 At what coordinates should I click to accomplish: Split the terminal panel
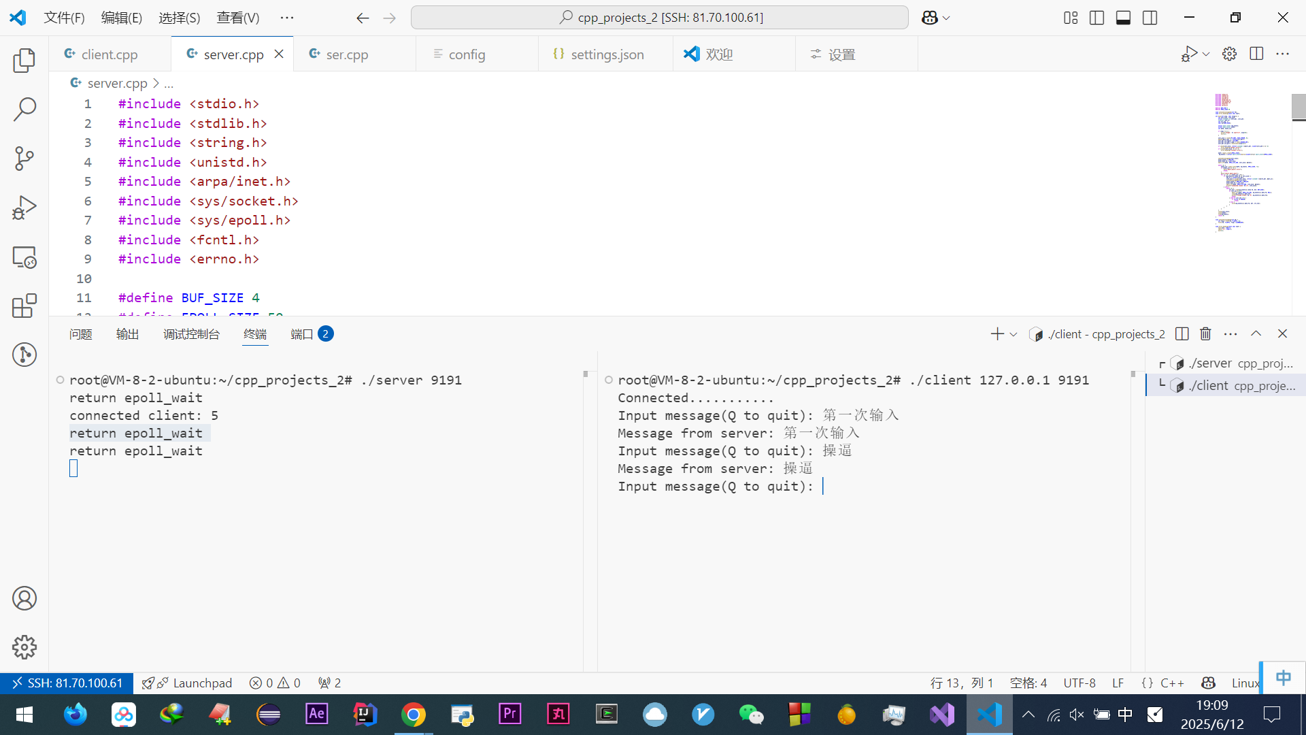1182,333
